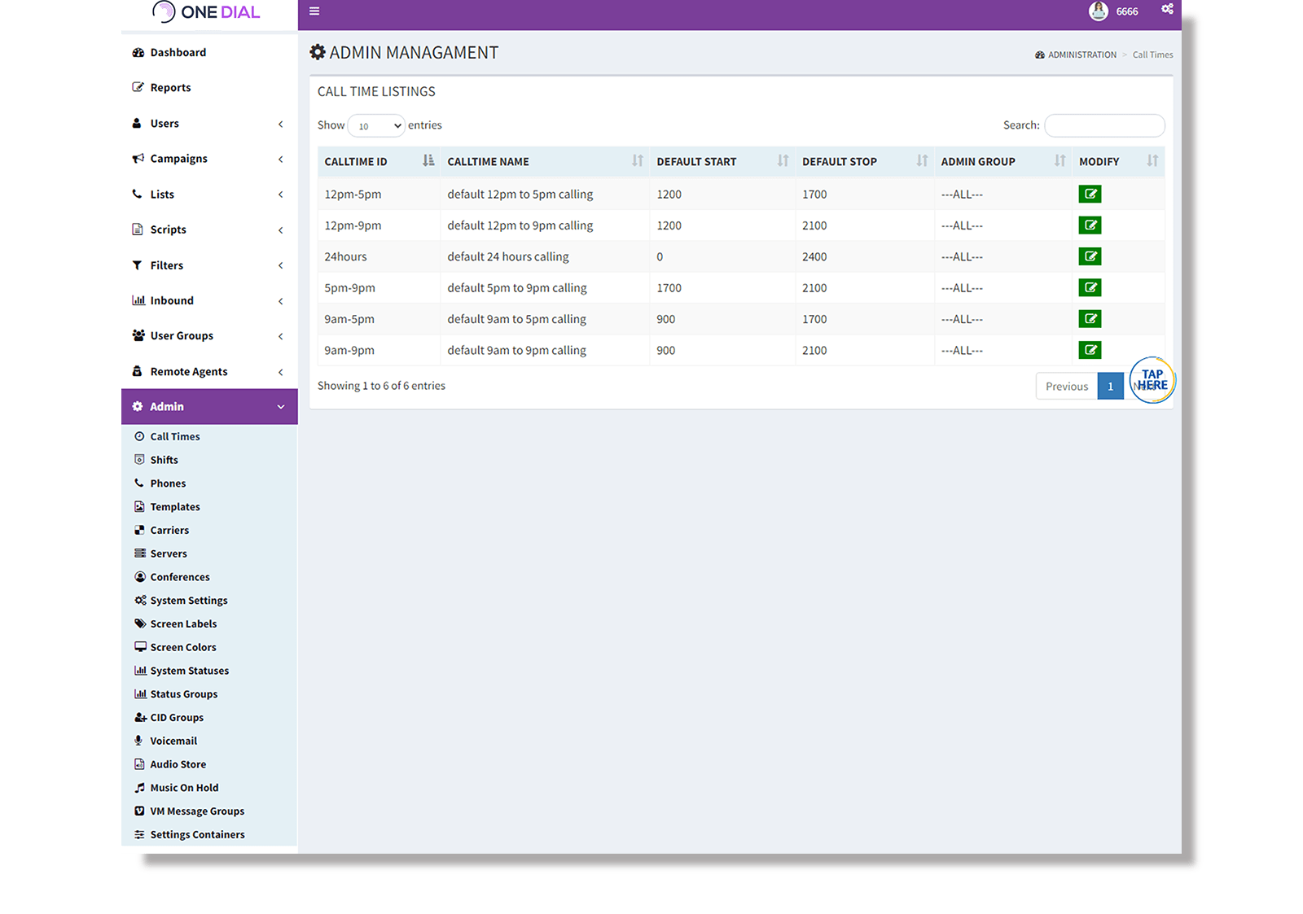Click the Phones icon under Admin
1303x914 pixels.
140,483
